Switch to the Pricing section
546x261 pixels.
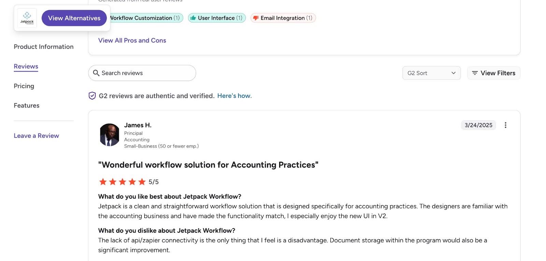tap(24, 86)
